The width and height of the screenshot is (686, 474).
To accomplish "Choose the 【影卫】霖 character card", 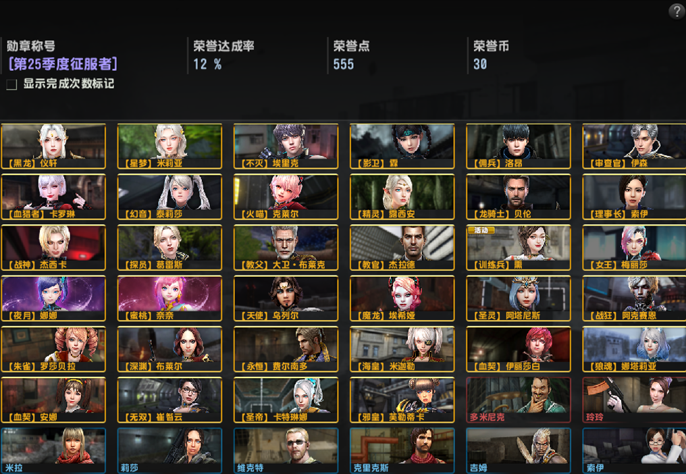I will (x=402, y=146).
